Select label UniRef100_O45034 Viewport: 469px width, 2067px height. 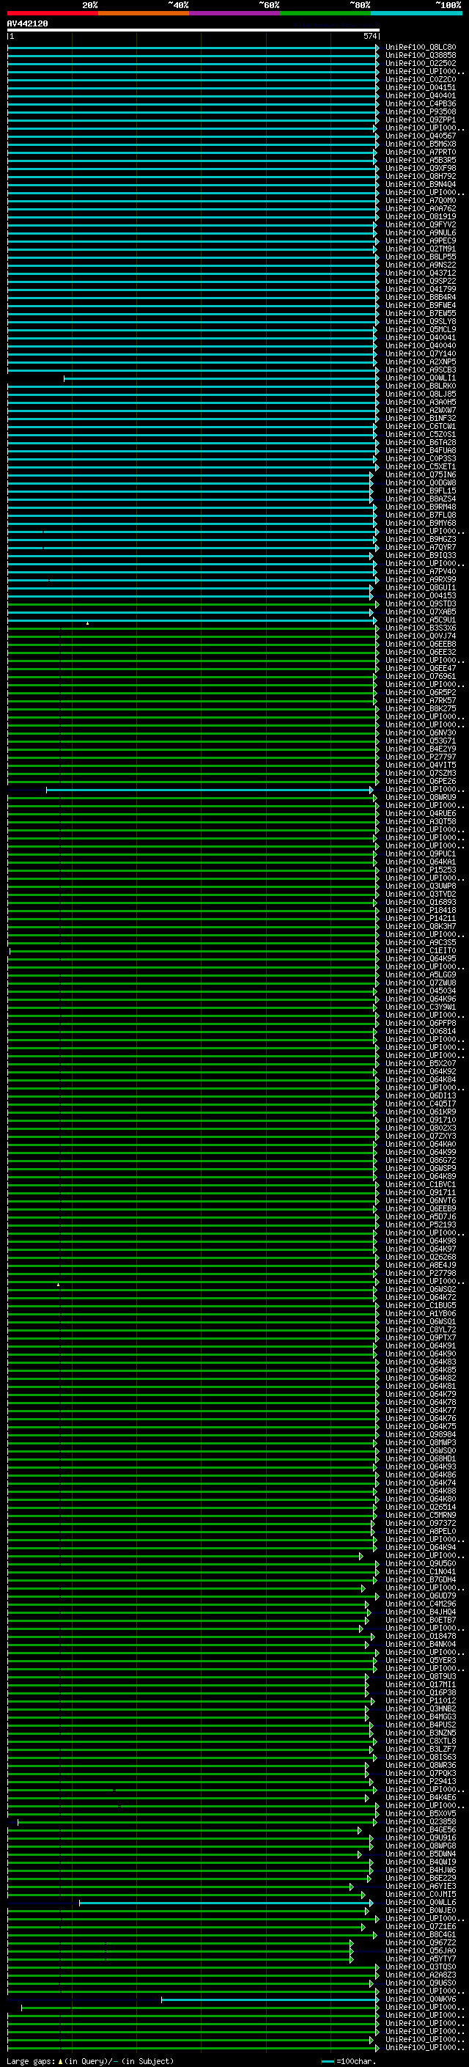421,991
